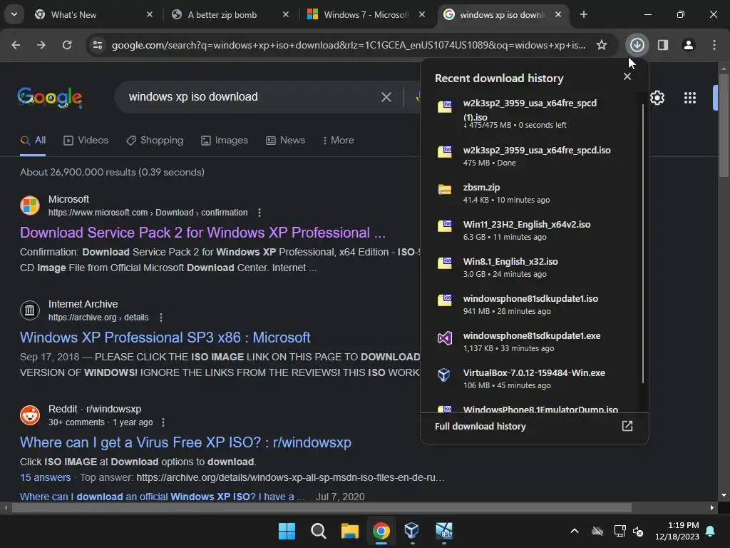
Task: Open Download Service Pack 2 for Windows XP link
Action: (203, 233)
